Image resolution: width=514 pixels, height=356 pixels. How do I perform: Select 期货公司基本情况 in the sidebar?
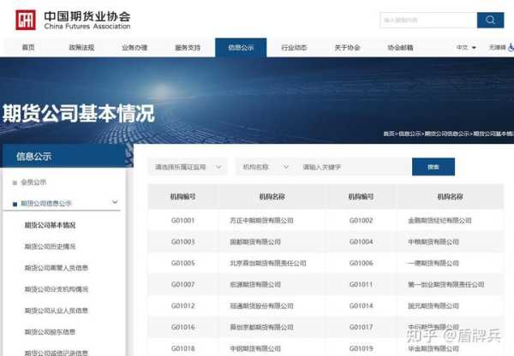tap(50, 225)
